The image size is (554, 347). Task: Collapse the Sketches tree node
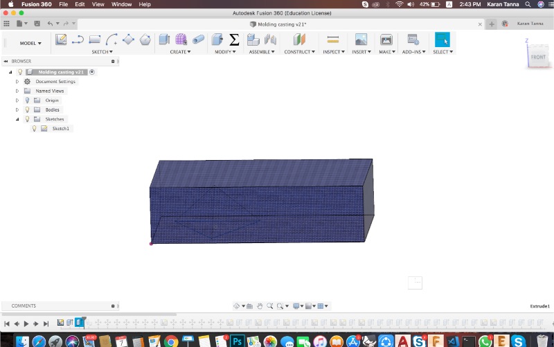17,119
